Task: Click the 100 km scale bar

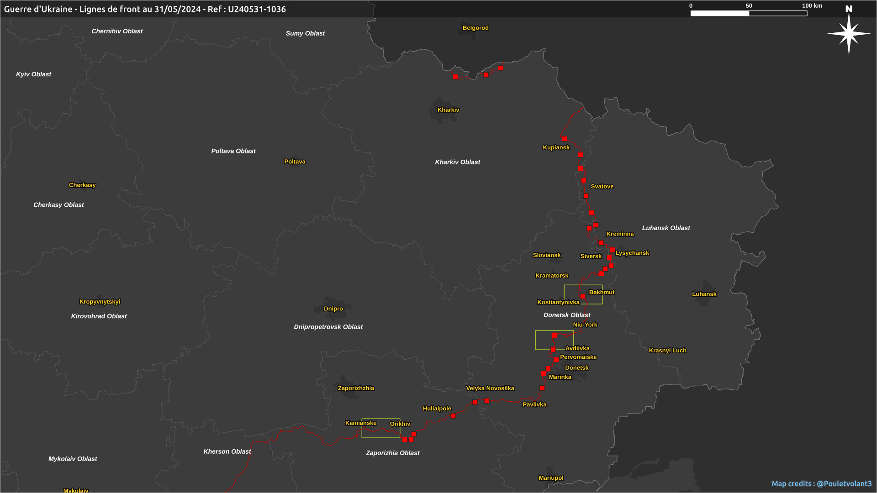Action: tap(749, 13)
